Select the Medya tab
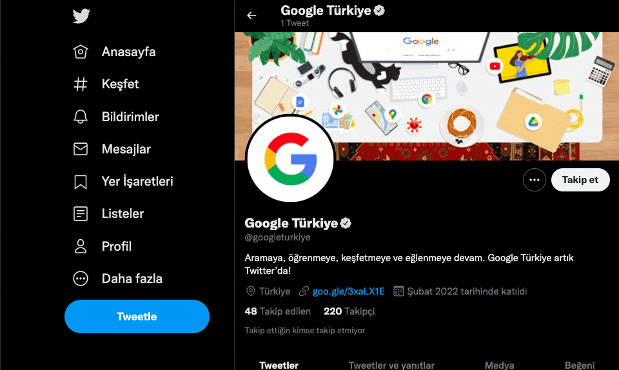 coord(499,365)
